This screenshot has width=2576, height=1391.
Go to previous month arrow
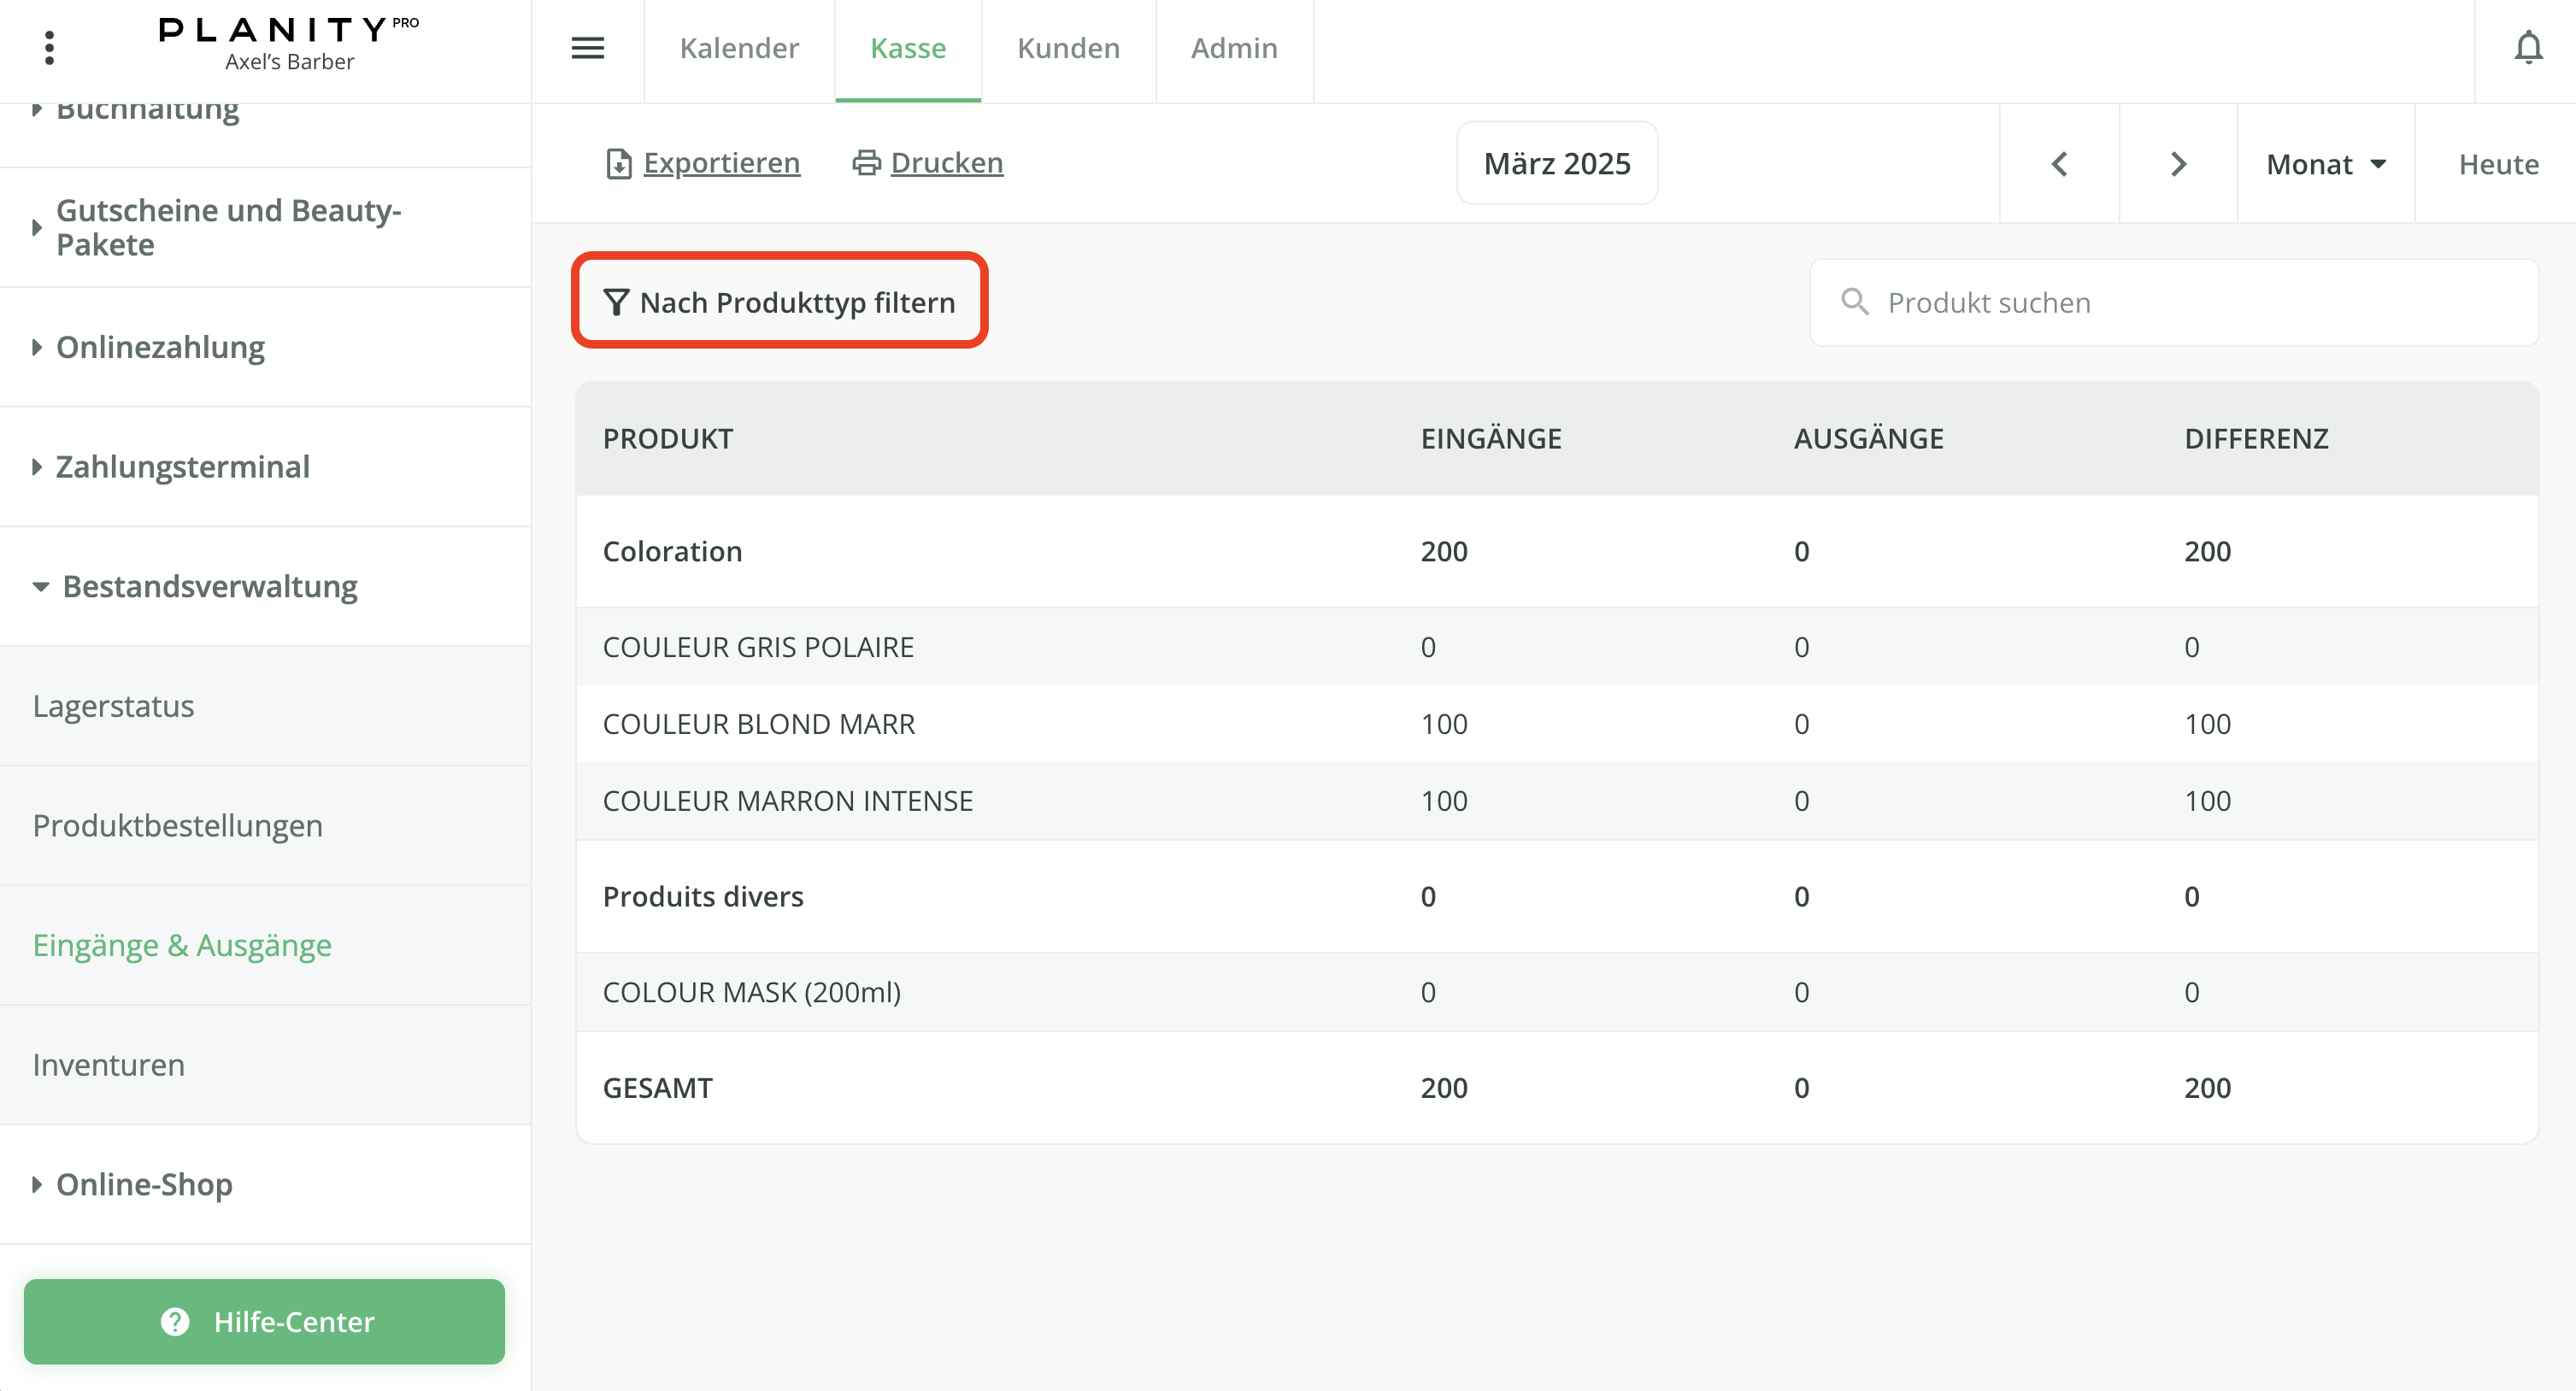pos(2059,164)
